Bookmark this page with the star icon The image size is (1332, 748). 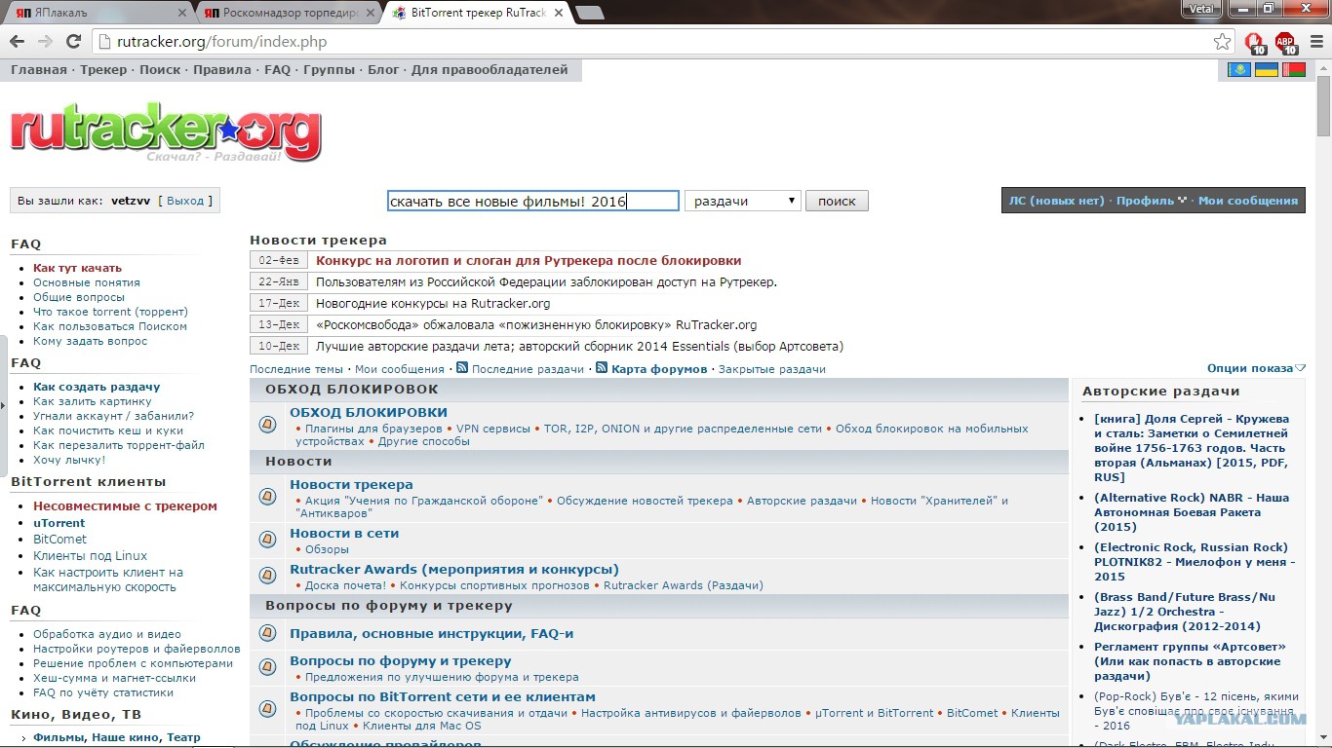[1222, 42]
